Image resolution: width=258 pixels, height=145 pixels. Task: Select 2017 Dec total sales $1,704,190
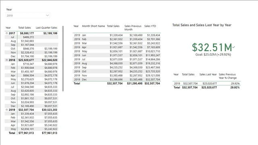27,56
